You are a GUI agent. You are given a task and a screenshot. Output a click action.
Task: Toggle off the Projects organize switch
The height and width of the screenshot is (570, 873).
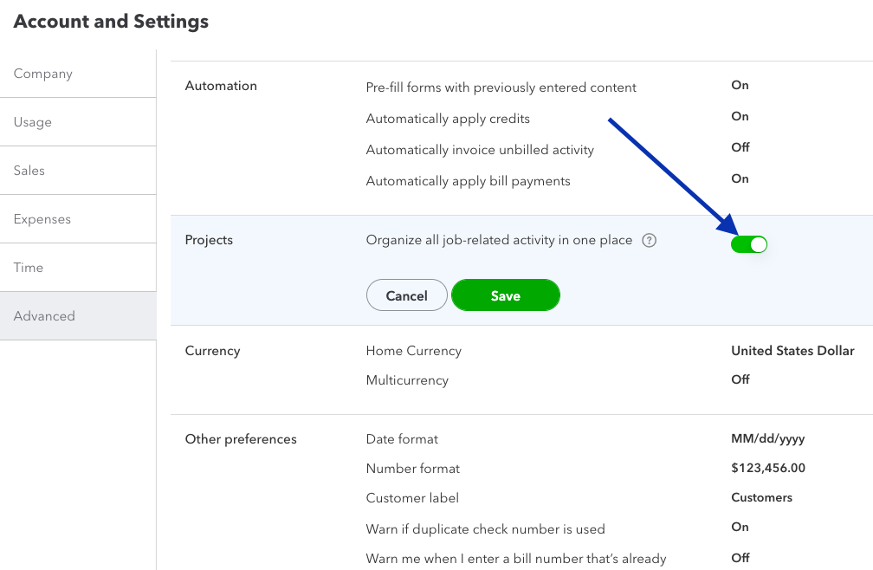[x=749, y=244]
